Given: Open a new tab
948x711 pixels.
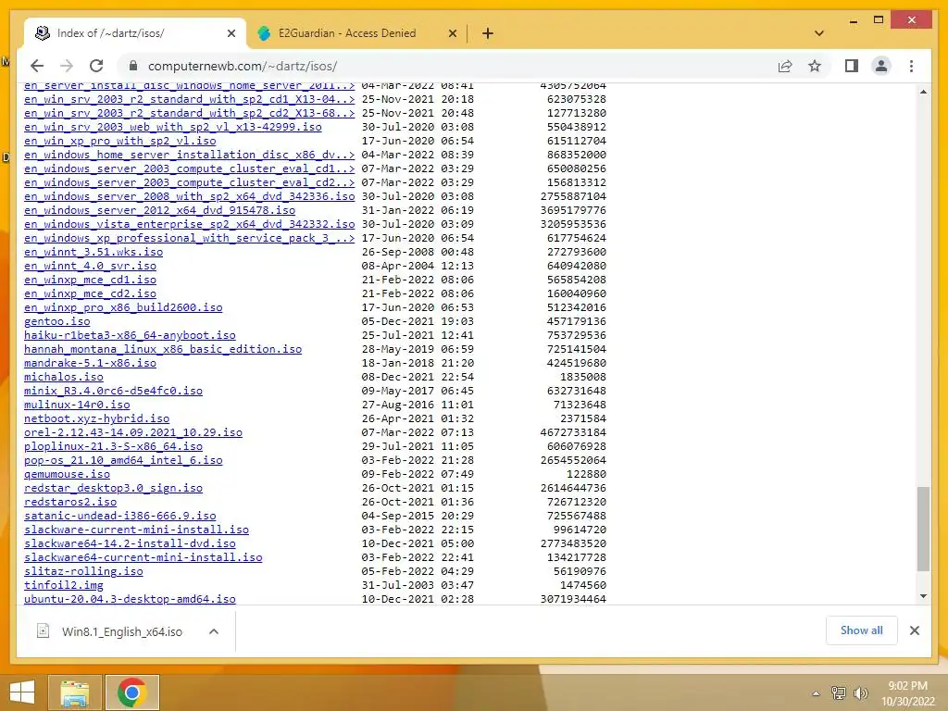Looking at the screenshot, I should tap(488, 33).
